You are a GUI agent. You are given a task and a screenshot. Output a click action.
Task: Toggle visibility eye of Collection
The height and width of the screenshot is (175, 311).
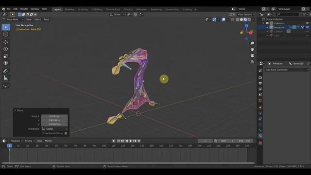pos(307,23)
